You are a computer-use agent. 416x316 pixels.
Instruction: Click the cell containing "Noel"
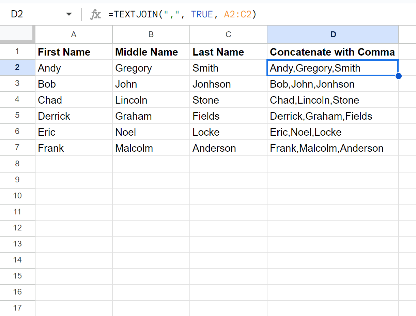151,132
